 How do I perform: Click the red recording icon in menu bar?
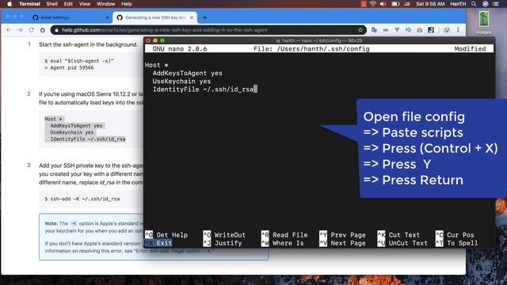(364, 4)
